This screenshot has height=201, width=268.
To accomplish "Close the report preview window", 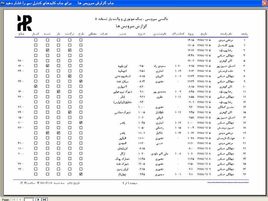I will [x=265, y=3].
